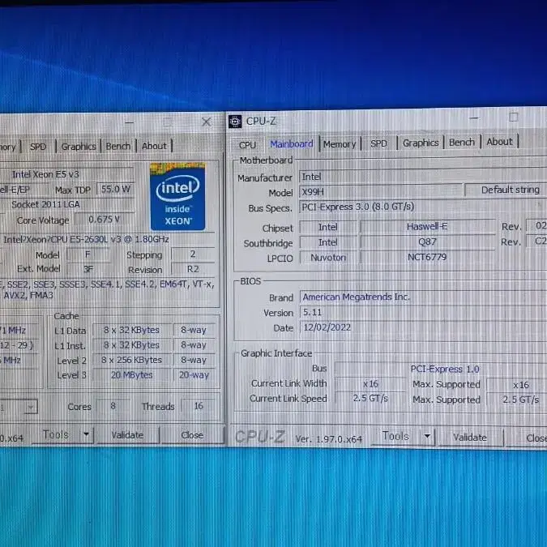Click the Model field 'X99H'
547x547 pixels.
click(x=380, y=192)
